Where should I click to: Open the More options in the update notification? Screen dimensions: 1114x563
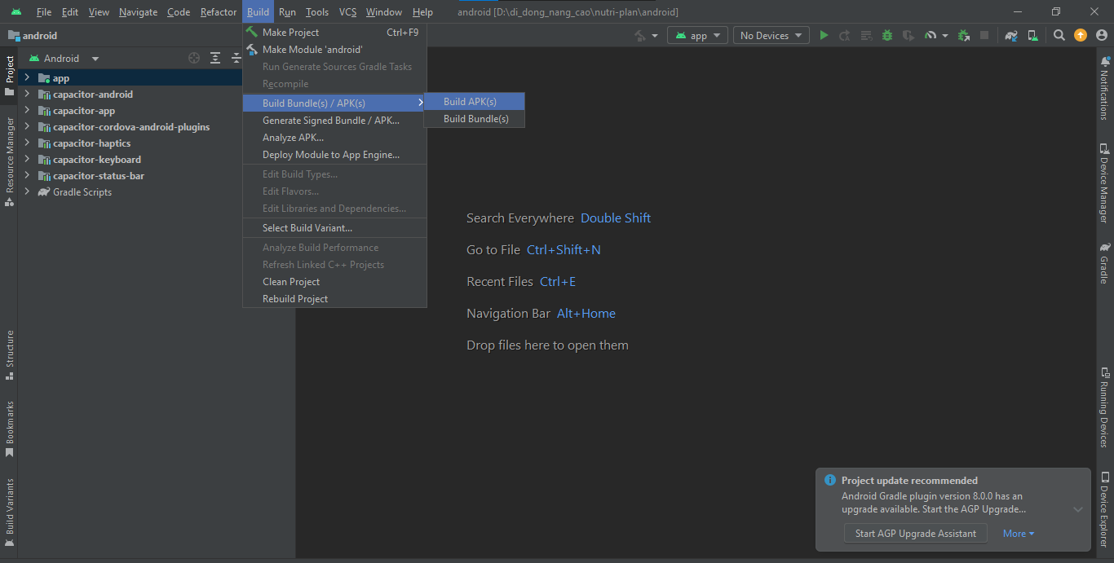(x=1018, y=533)
